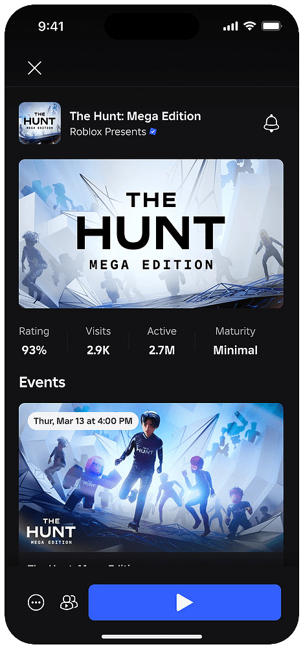View The Hunt Mega Edition banner image
The width and height of the screenshot is (303, 649).
click(x=151, y=234)
